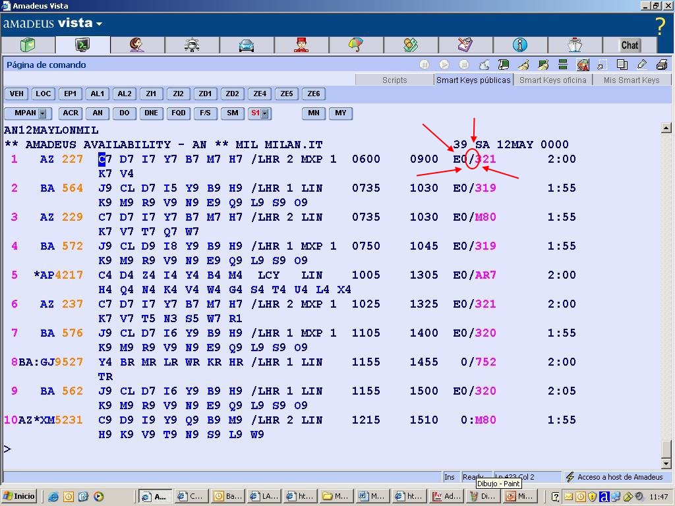Click the pause script icon
675x506 pixels.
(424, 65)
